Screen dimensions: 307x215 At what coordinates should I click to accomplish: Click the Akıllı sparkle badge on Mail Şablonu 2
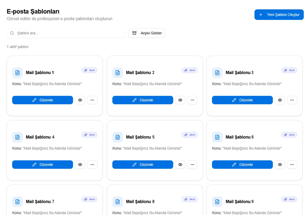tap(190, 70)
